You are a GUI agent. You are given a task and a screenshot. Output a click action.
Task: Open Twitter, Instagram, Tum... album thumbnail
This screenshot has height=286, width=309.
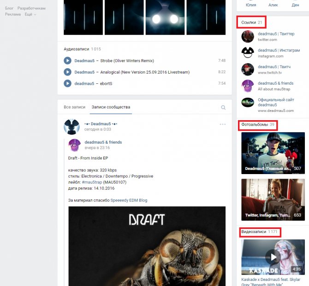(x=273, y=199)
